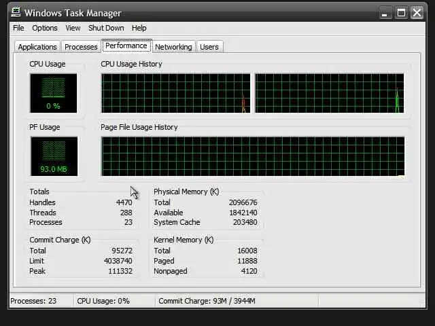Click the 'Totals' group heading

pos(39,192)
